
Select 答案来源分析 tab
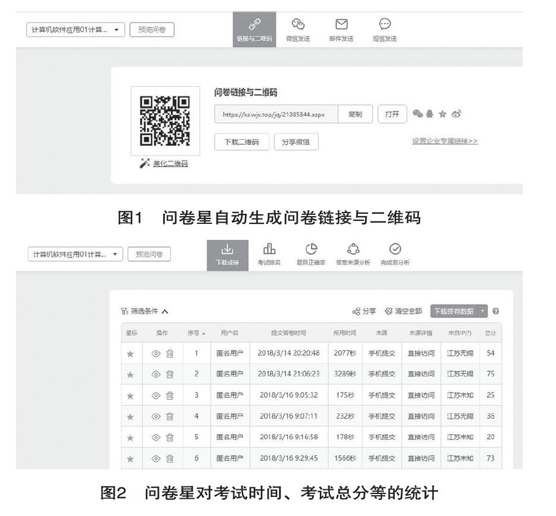353,255
